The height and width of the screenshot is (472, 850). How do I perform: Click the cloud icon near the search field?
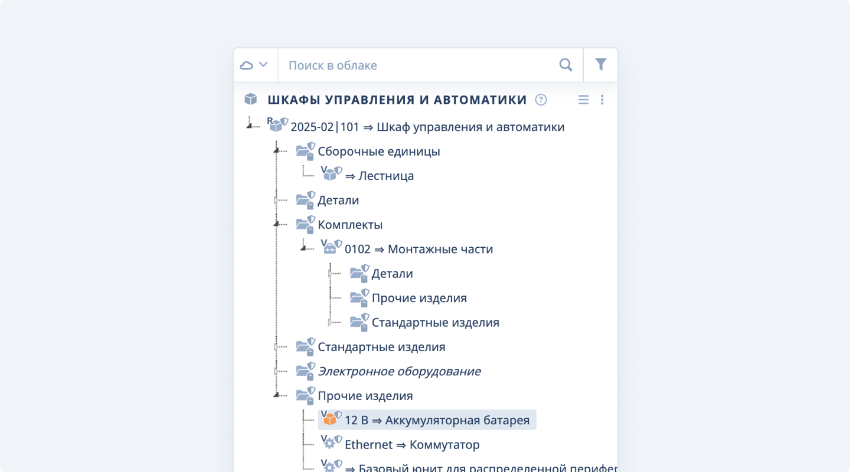click(247, 65)
